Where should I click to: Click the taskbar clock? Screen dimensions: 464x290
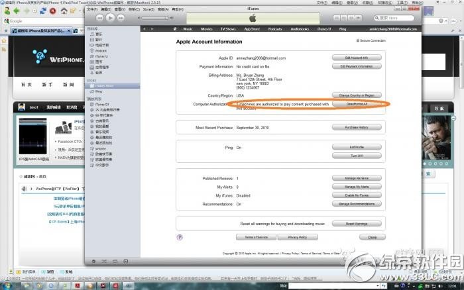[452, 286]
